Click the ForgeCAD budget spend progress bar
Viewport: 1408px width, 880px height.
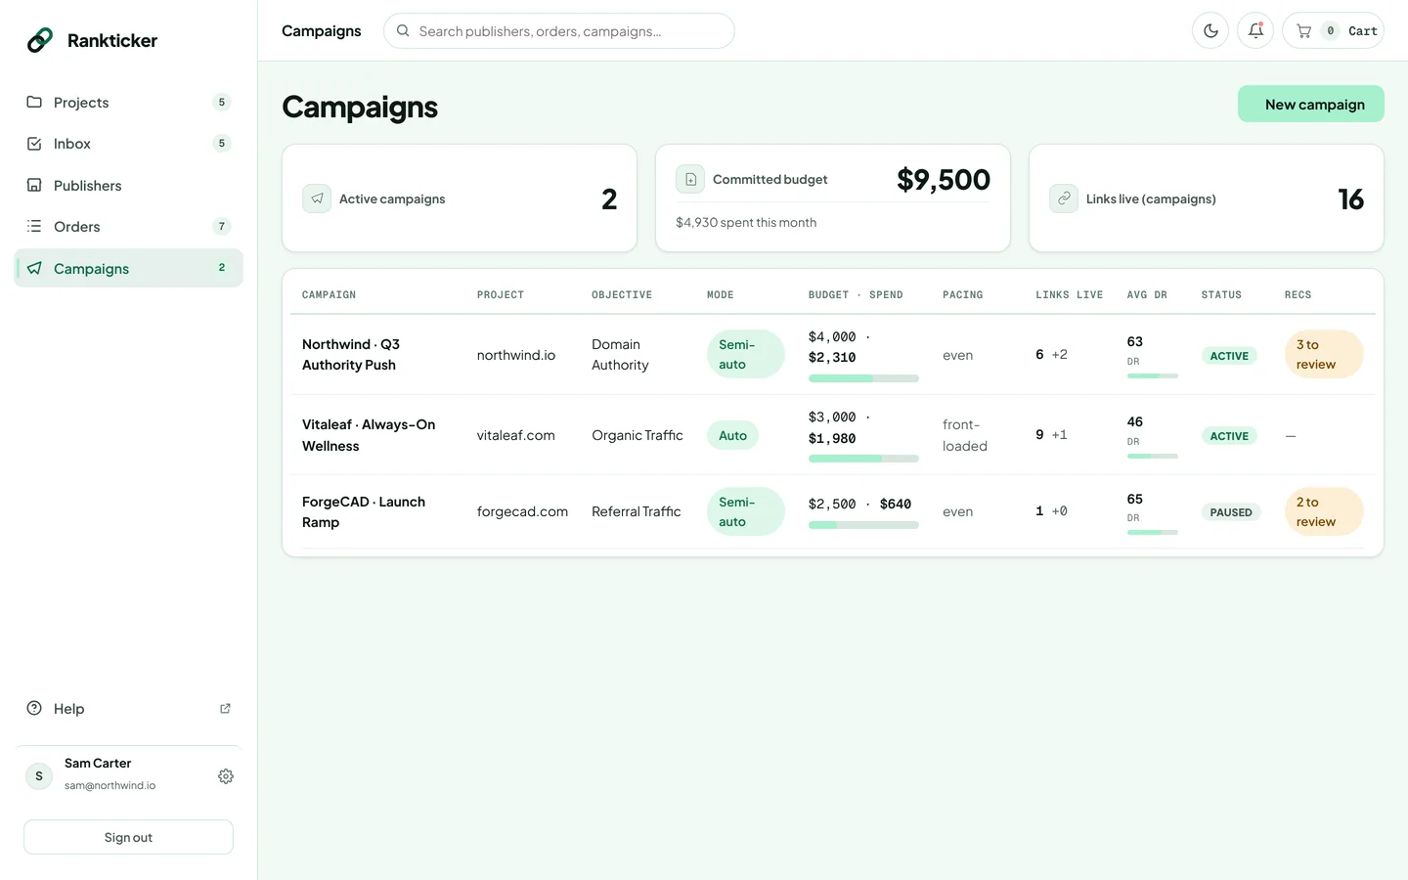tap(863, 525)
